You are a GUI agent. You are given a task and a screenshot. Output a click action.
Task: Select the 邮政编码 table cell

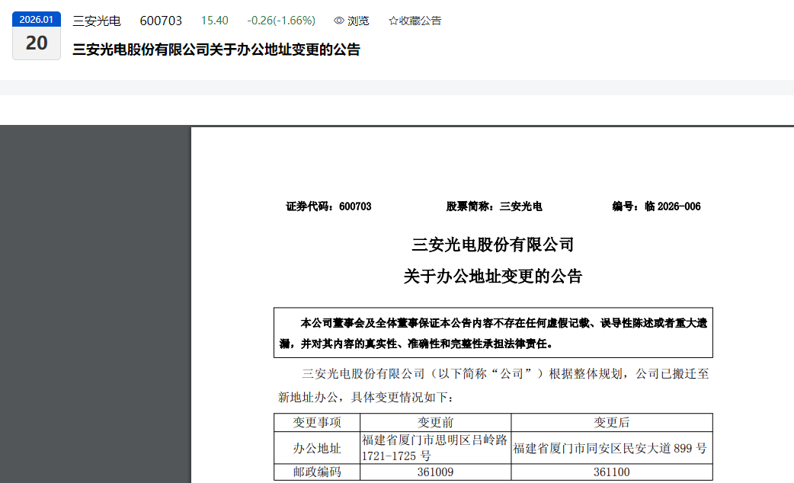point(317,472)
